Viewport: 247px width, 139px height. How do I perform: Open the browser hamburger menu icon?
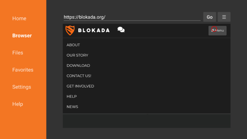[224, 17]
